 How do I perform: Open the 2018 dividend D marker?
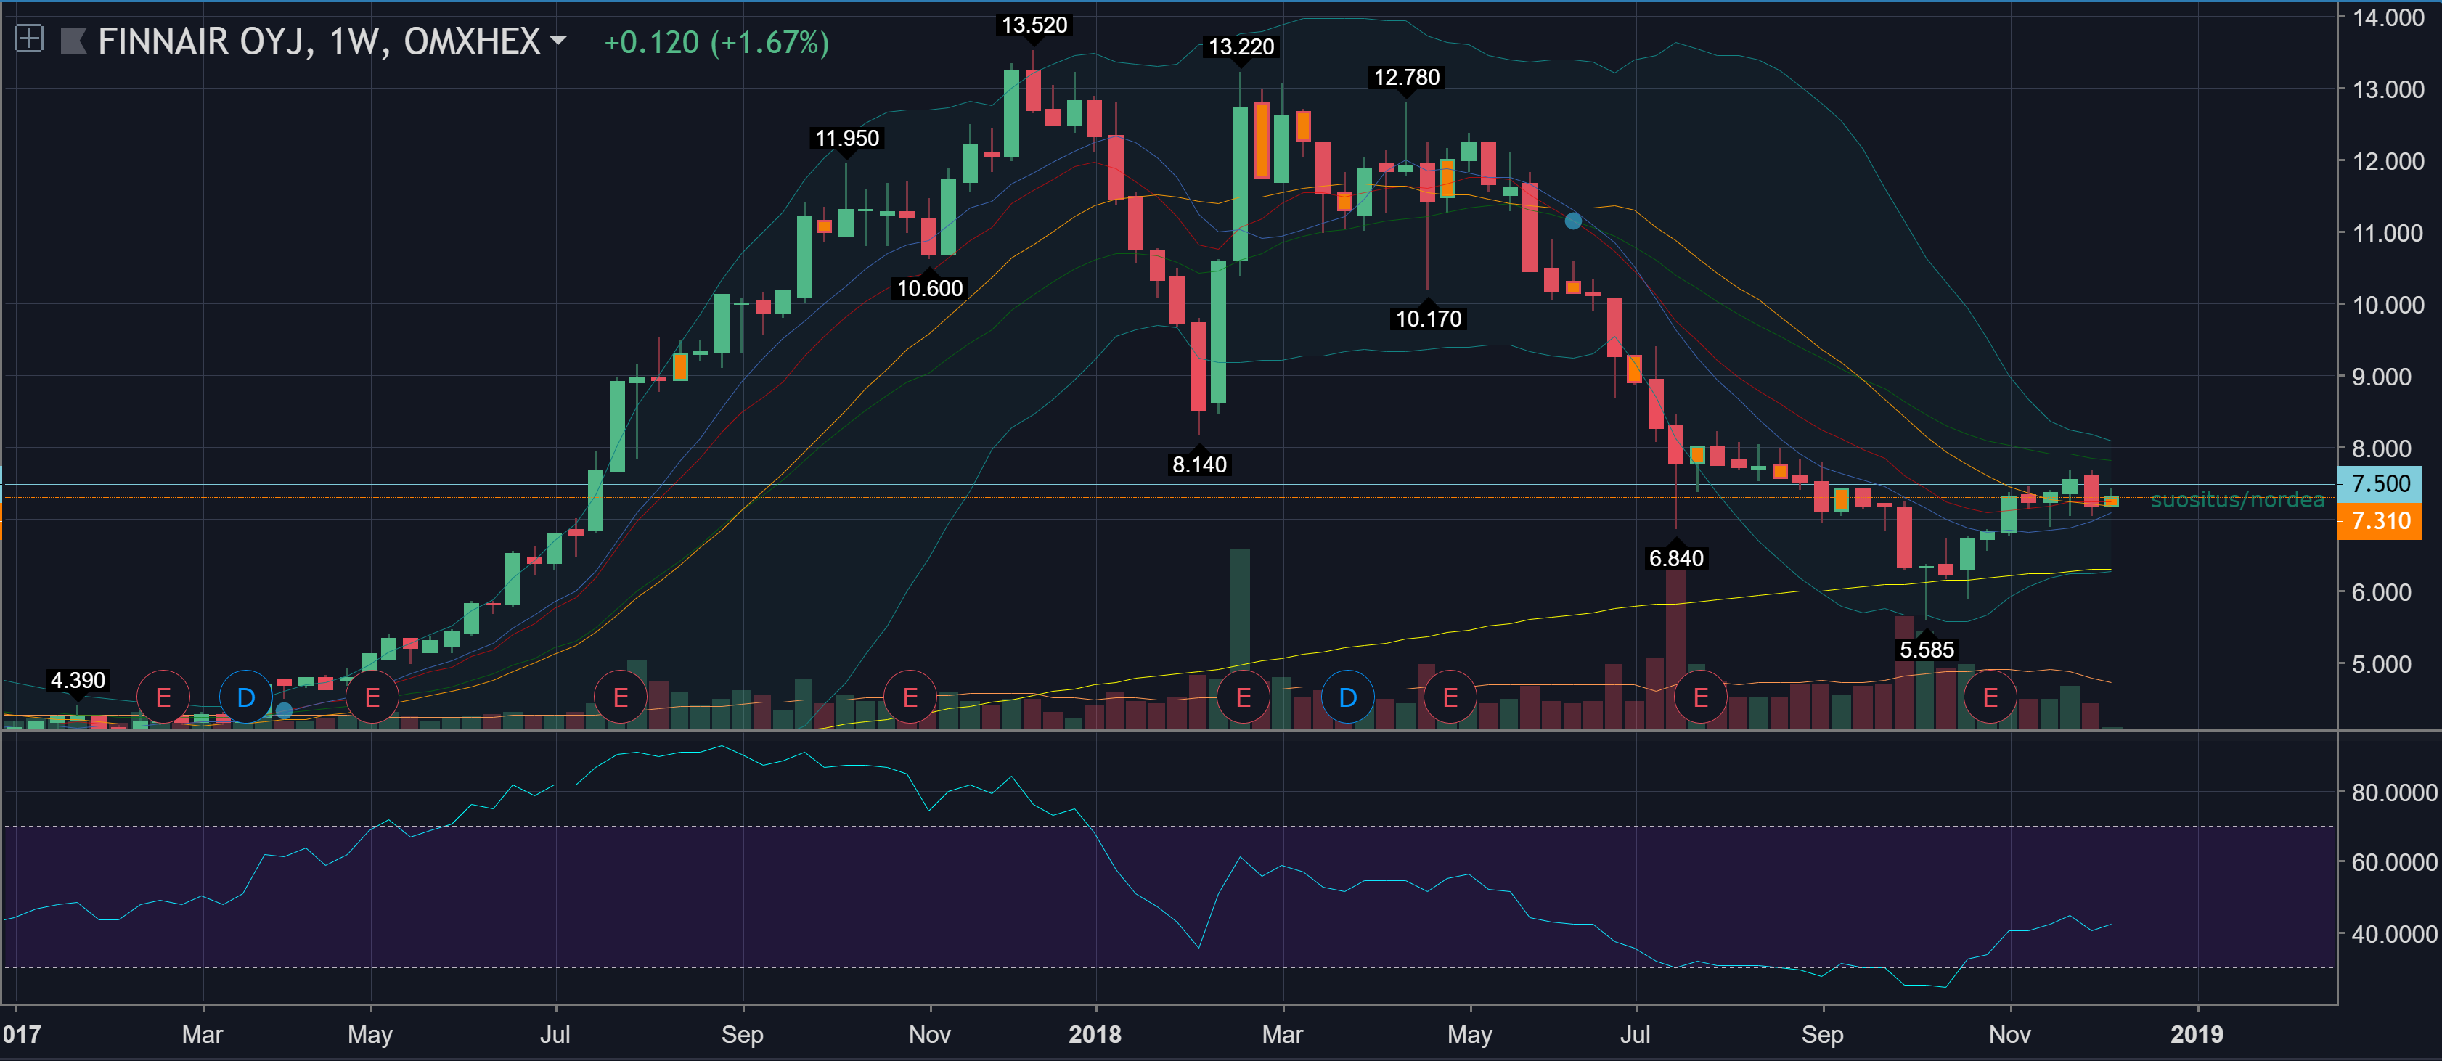(x=1347, y=698)
